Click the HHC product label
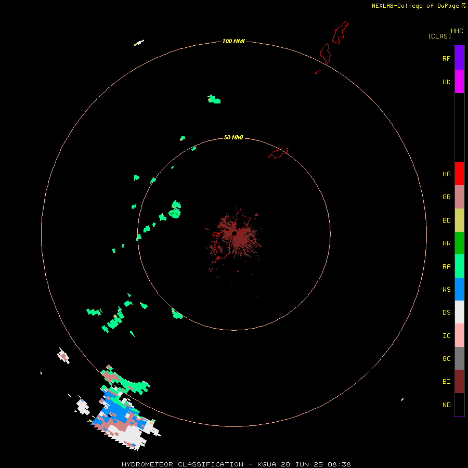468x468 pixels. coord(457,31)
